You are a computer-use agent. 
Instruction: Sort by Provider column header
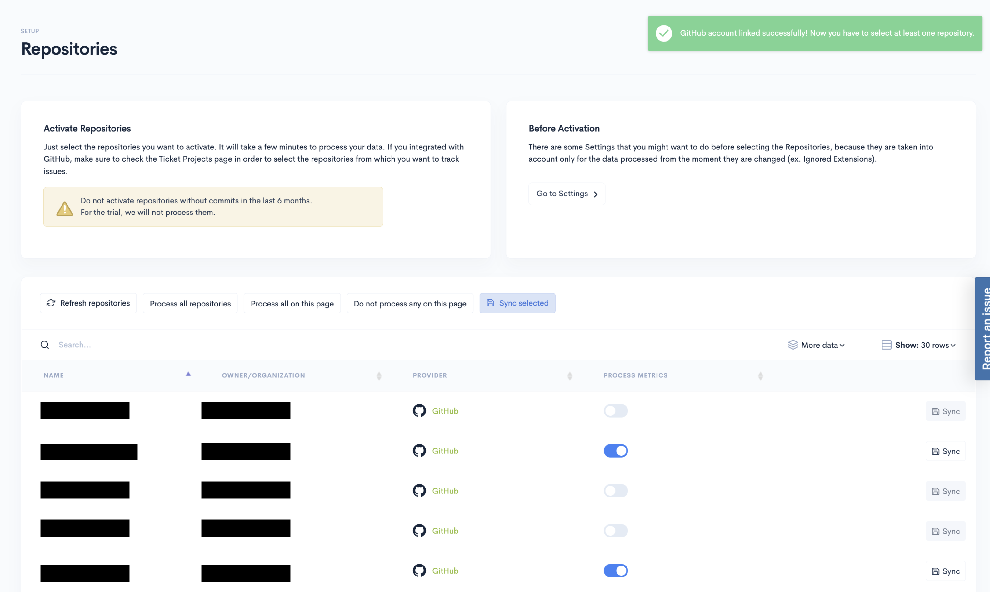coord(430,375)
